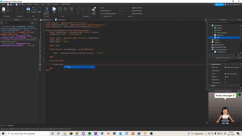Toggle the CastShadow checkbox

tap(225, 71)
